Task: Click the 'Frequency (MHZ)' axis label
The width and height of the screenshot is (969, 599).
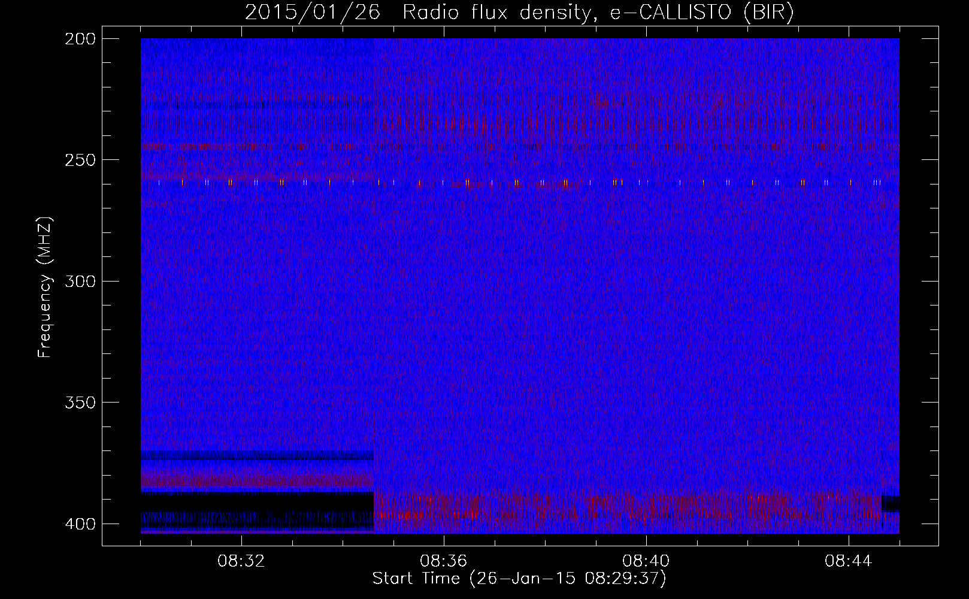Action: point(45,287)
